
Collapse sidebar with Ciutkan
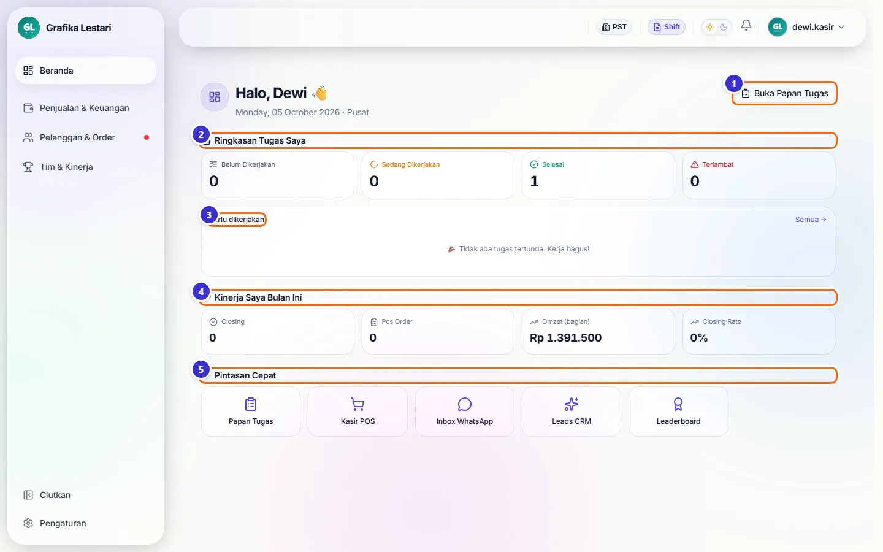click(x=86, y=495)
